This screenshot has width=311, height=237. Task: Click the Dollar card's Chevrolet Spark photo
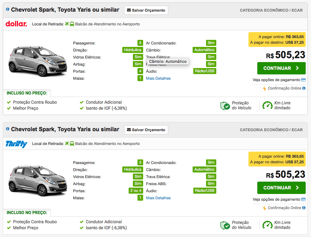(38, 61)
